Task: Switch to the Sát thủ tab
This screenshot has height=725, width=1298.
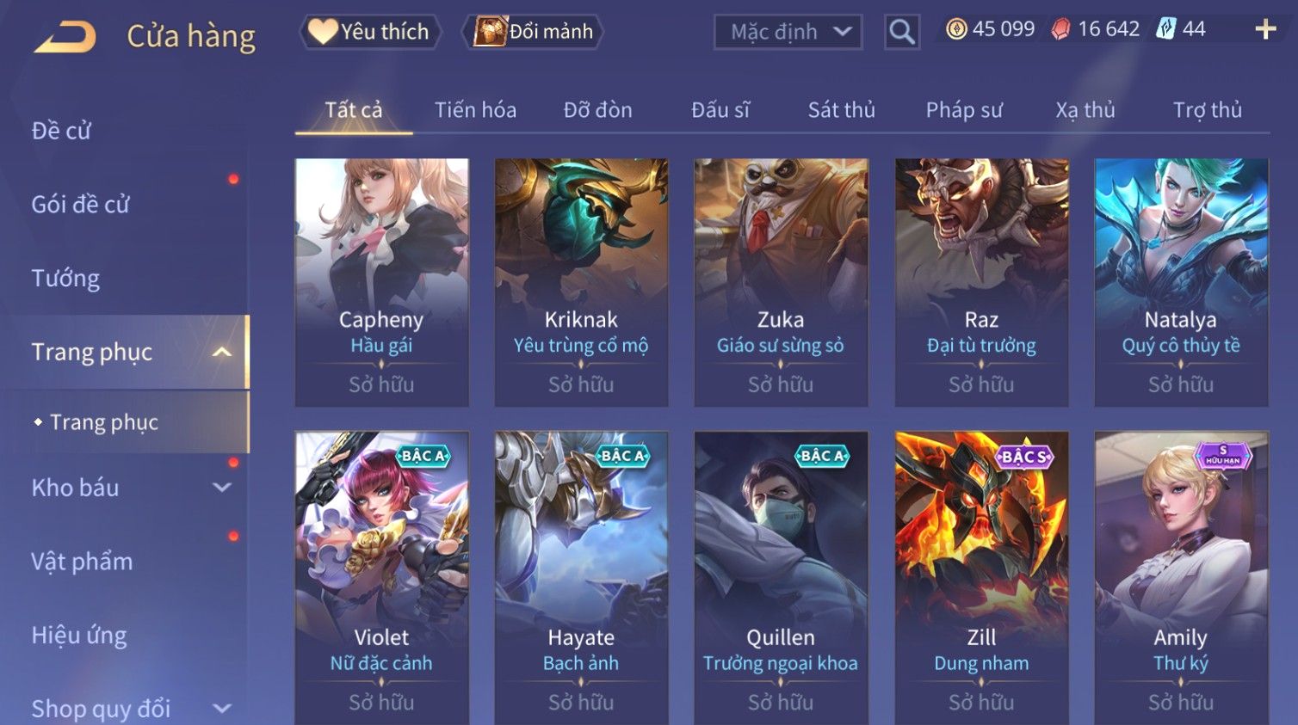Action: point(841,110)
